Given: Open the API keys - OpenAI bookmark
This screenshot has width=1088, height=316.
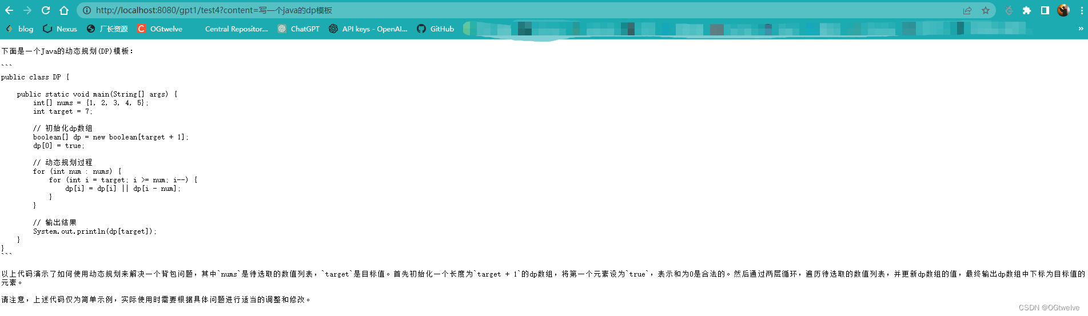Looking at the screenshot, I should tap(368, 29).
